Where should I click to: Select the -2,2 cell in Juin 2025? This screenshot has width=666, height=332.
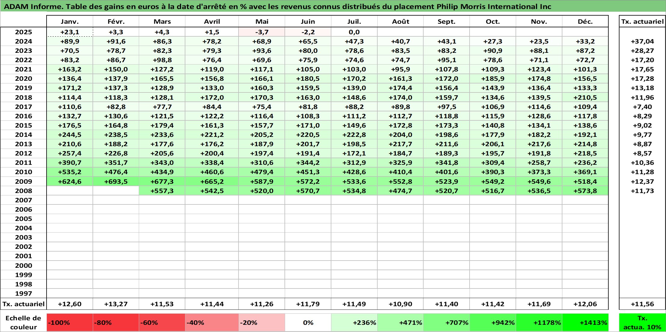pyautogui.click(x=308, y=32)
